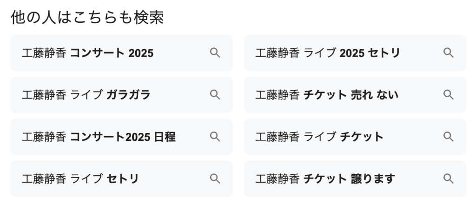Screen dimensions: 476x205
Task: Click search icon beside 工藤静香 ライブ チケット
Action: pos(448,137)
